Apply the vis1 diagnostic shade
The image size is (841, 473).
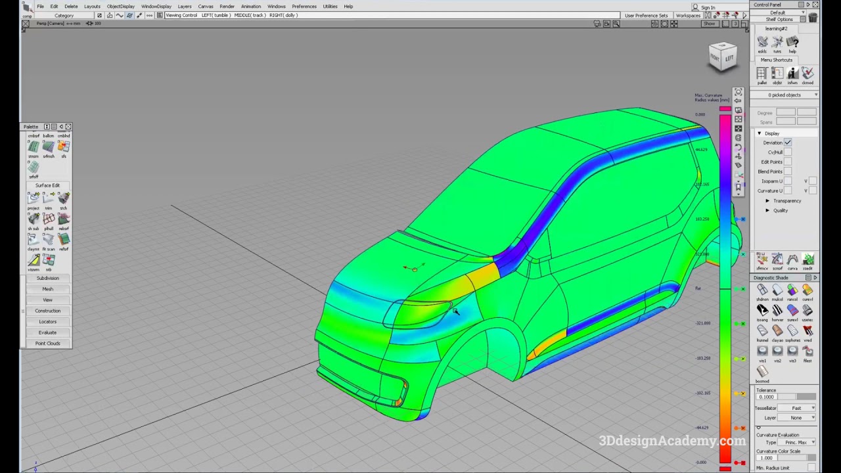coord(762,351)
